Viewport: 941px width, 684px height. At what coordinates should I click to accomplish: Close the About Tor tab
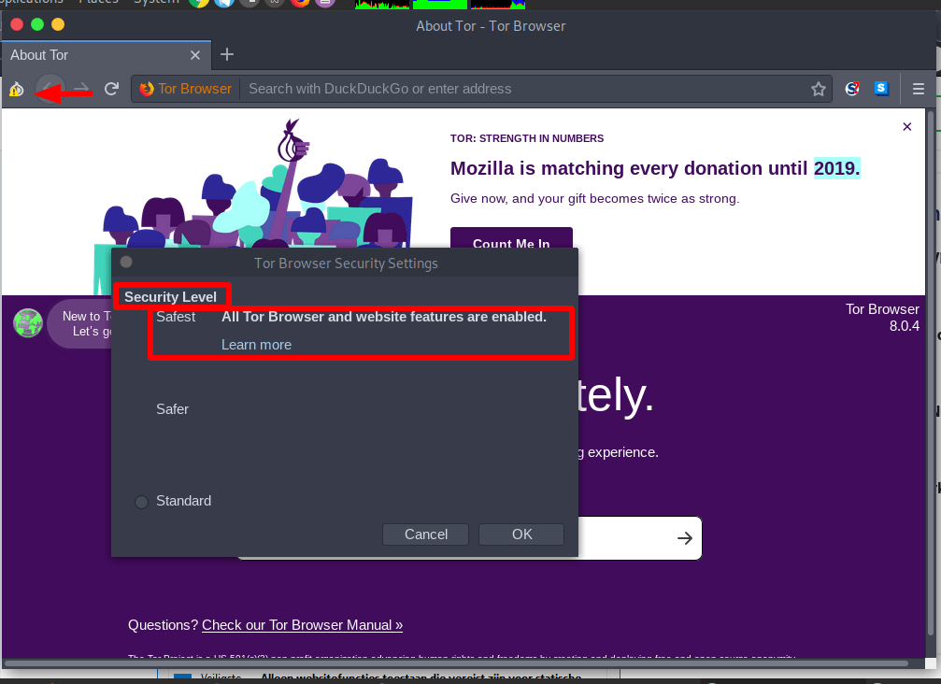[195, 55]
